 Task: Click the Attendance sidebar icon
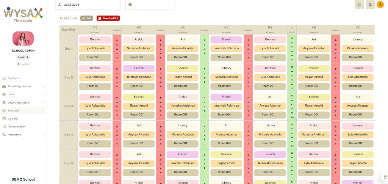point(4,135)
